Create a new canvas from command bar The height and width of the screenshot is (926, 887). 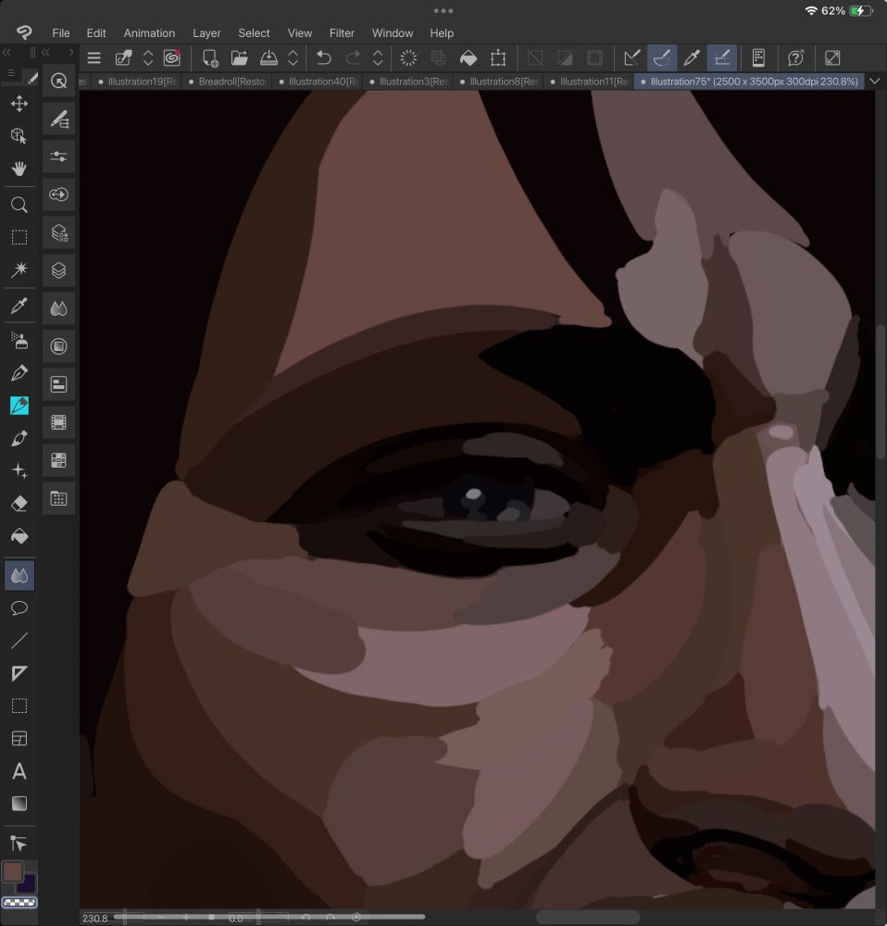click(x=209, y=57)
